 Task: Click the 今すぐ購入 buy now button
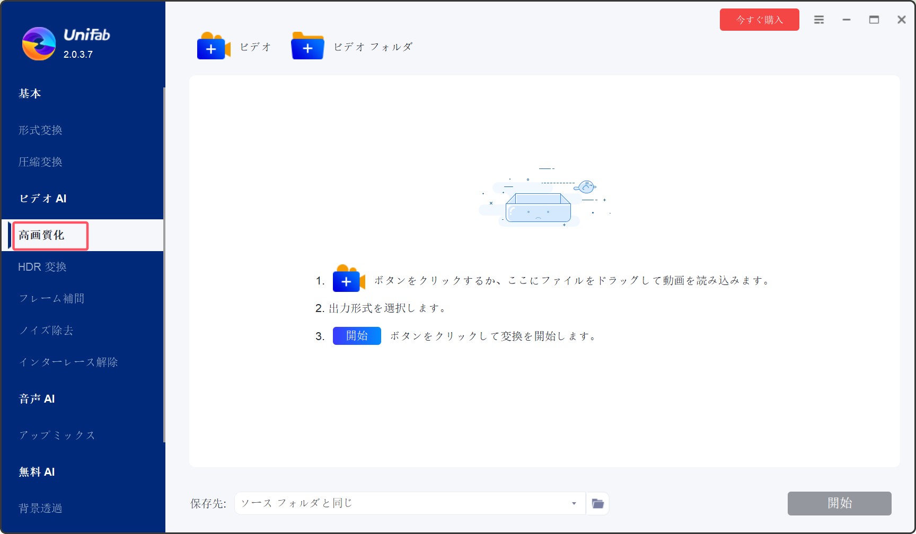[x=759, y=20]
